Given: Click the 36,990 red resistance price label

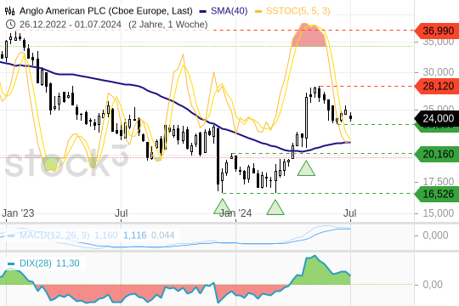Looking at the screenshot, I should [437, 31].
